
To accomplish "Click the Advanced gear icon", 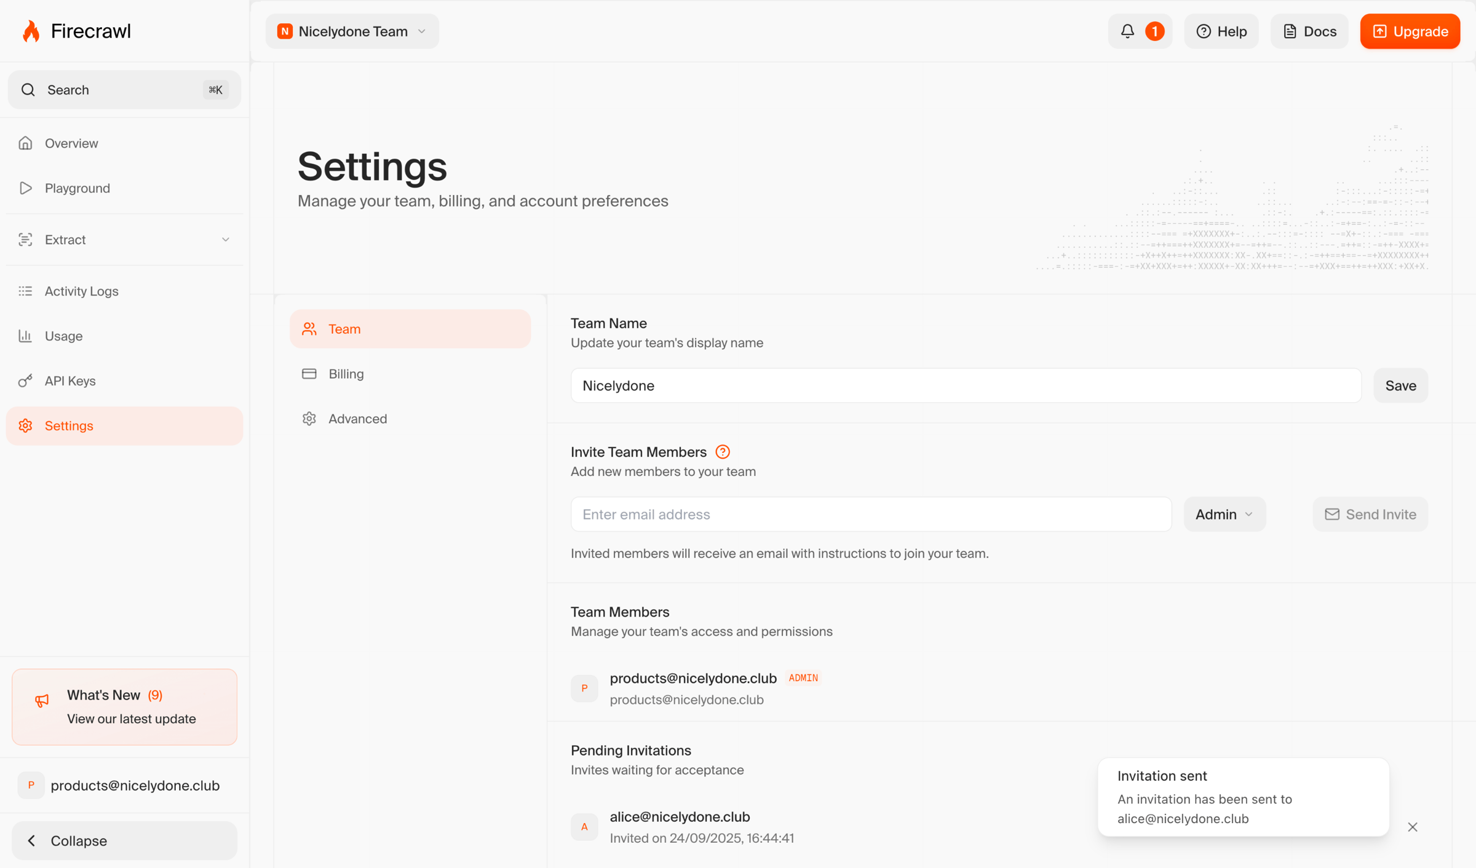I will coord(309,419).
